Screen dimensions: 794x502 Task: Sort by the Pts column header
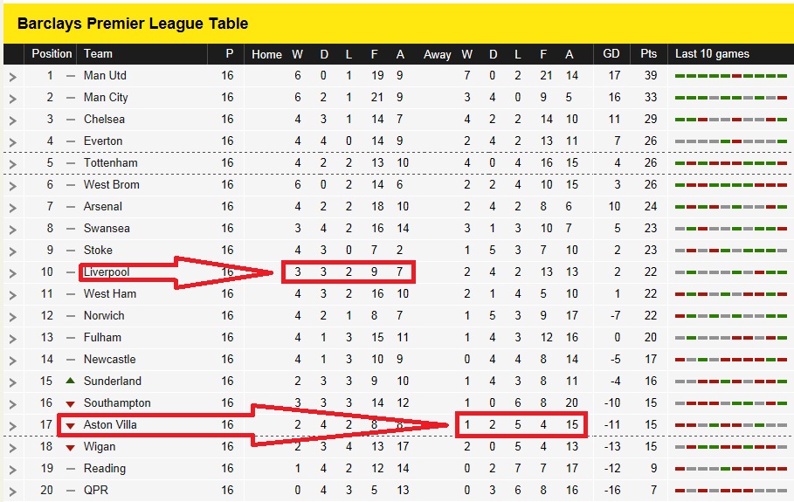coord(648,53)
